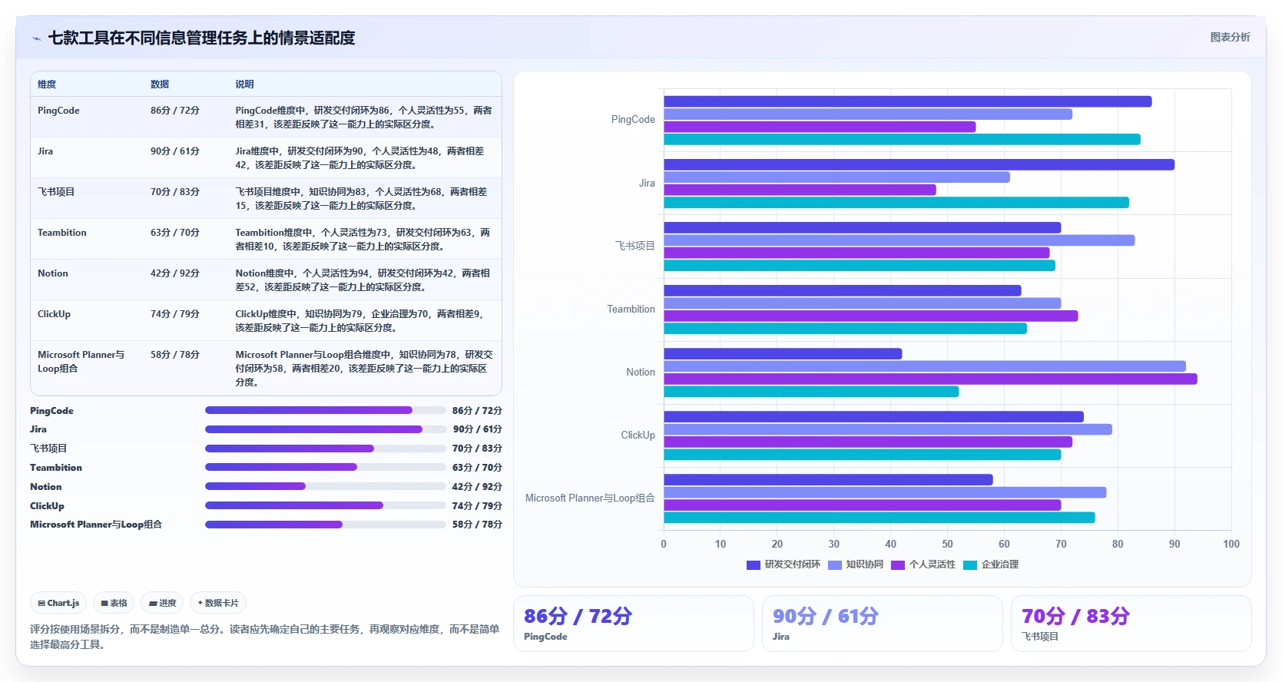Click the 数据 column header
The width and height of the screenshot is (1282, 682).
click(x=160, y=84)
